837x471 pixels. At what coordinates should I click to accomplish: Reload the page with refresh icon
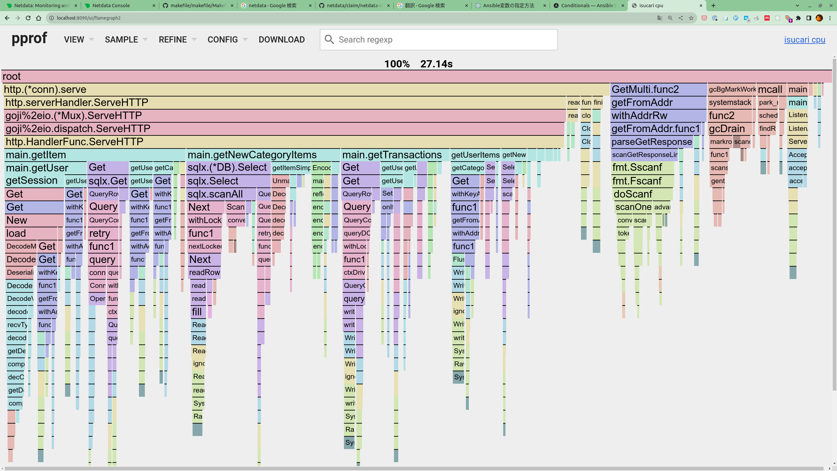(28, 18)
